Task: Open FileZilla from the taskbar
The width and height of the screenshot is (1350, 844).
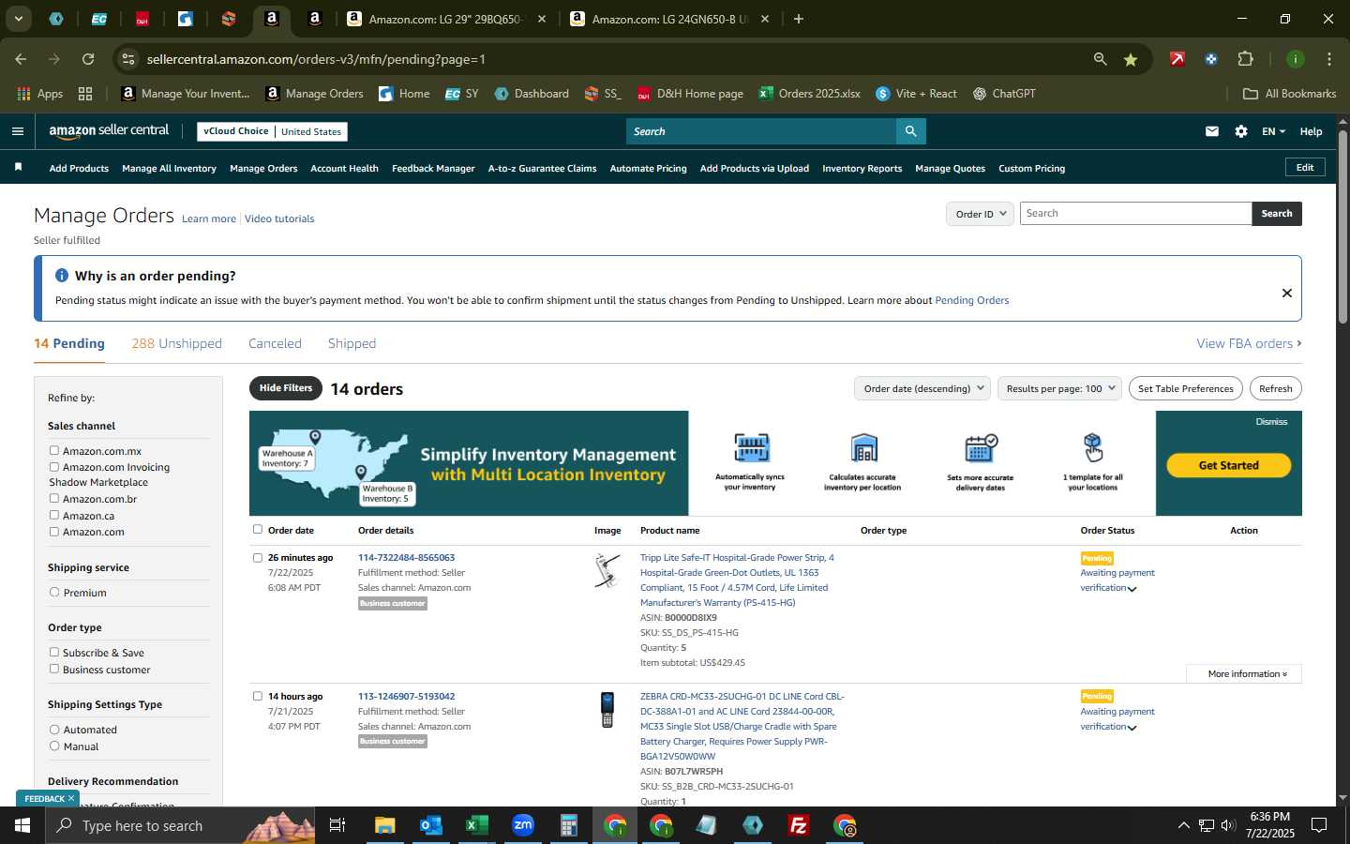Action: click(799, 825)
